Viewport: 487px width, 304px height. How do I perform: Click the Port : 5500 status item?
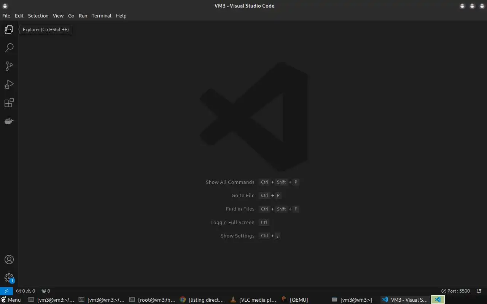(455, 291)
